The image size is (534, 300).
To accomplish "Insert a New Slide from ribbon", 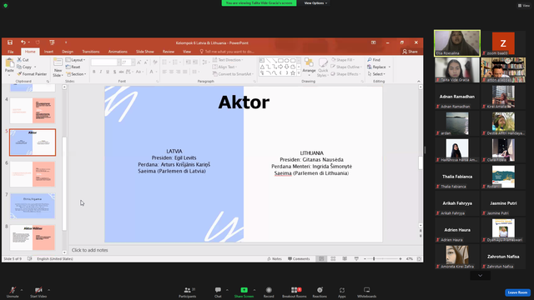I will coord(58,67).
